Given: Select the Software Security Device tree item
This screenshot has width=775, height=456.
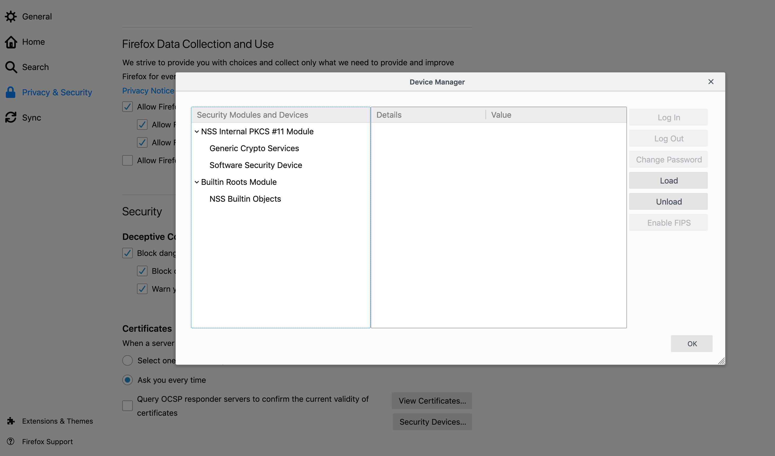Looking at the screenshot, I should click(x=256, y=165).
